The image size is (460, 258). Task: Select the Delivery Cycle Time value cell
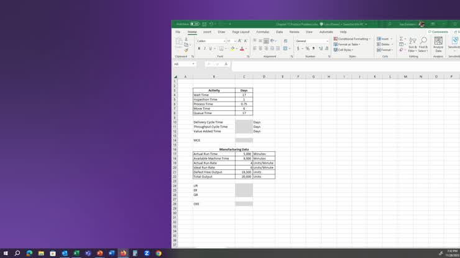pyautogui.click(x=244, y=122)
